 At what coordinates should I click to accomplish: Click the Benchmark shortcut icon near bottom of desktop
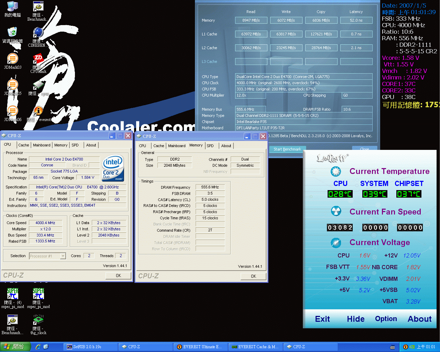(x=13, y=324)
